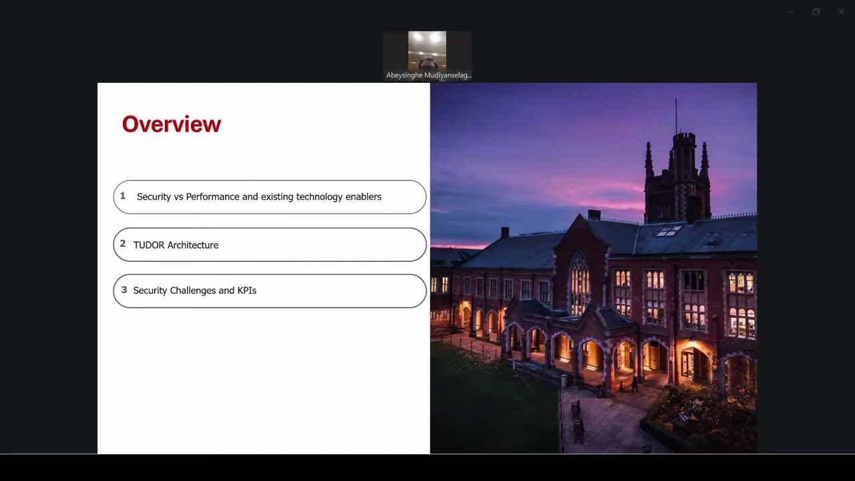Screen dimensions: 855x481
Task: Select the "TUDOR Architecture" item
Action: [x=270, y=245]
